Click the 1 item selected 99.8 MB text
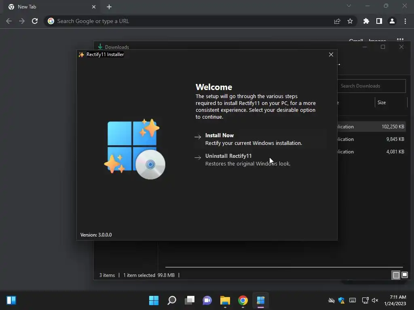Viewport: 414px width, 310px height. (x=149, y=275)
